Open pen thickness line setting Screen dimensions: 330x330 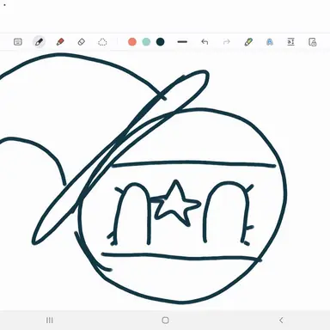182,42
